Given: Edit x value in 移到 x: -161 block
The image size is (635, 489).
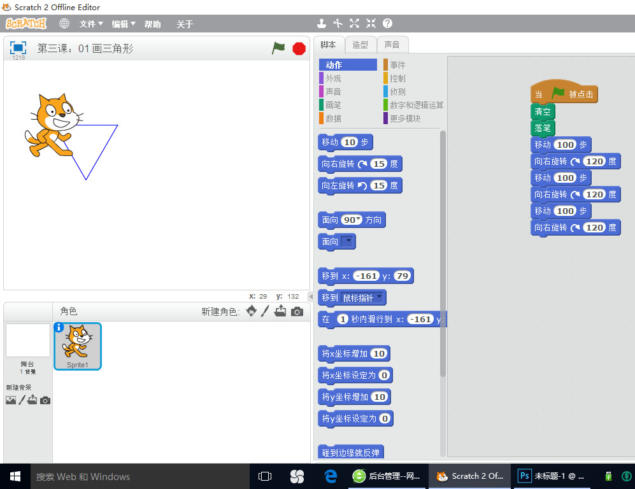Looking at the screenshot, I should [x=366, y=276].
